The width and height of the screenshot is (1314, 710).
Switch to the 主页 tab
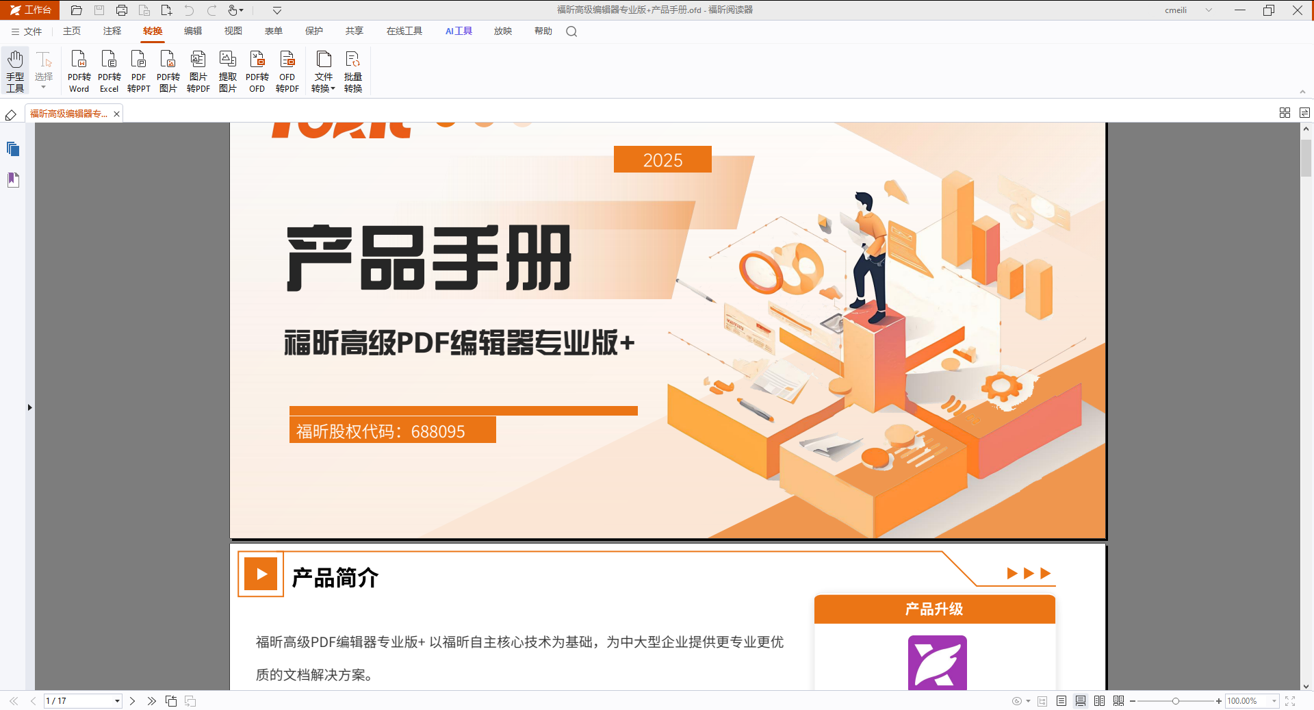72,31
